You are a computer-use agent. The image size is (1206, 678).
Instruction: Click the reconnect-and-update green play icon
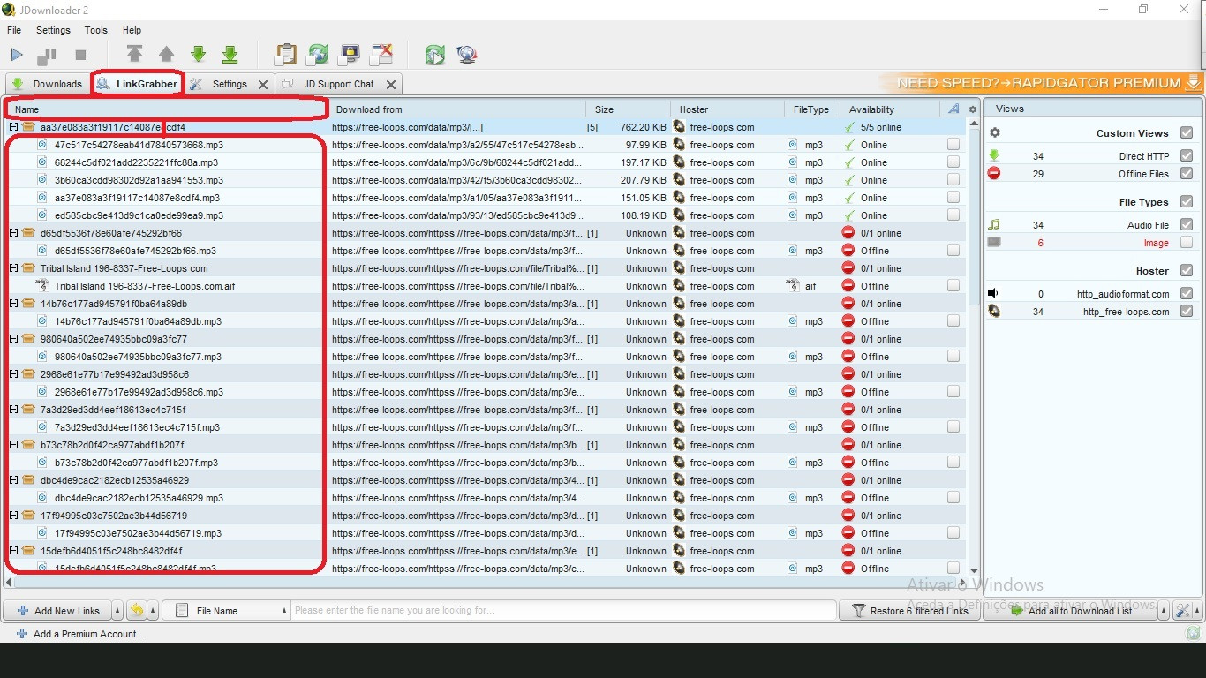pos(434,55)
